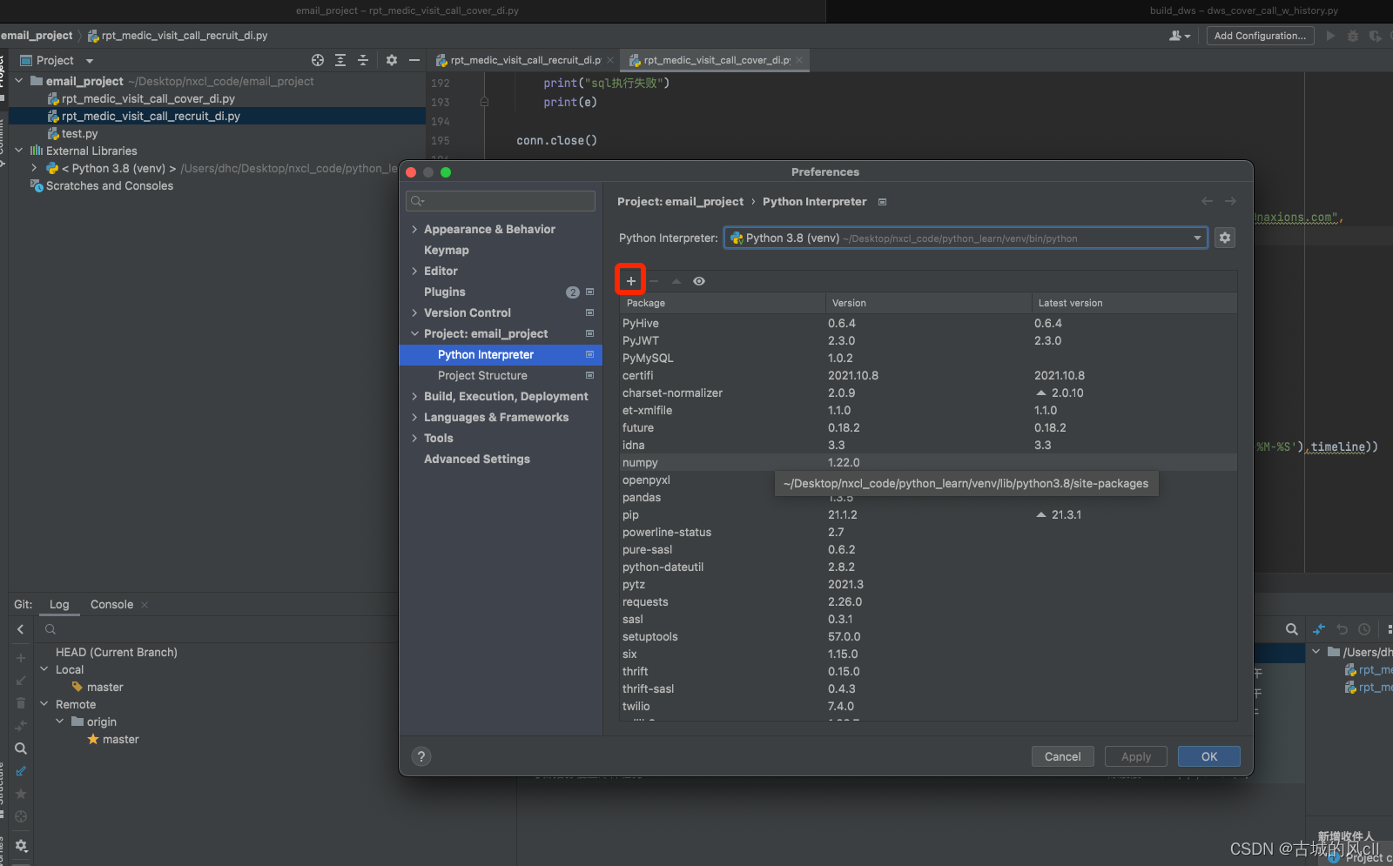The image size is (1393, 866).
Task: Click the Package column header
Action: 722,303
